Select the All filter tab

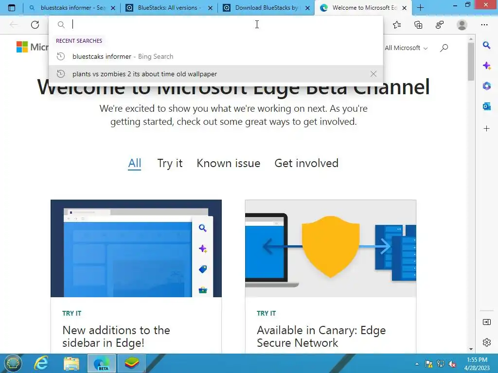[x=134, y=163]
